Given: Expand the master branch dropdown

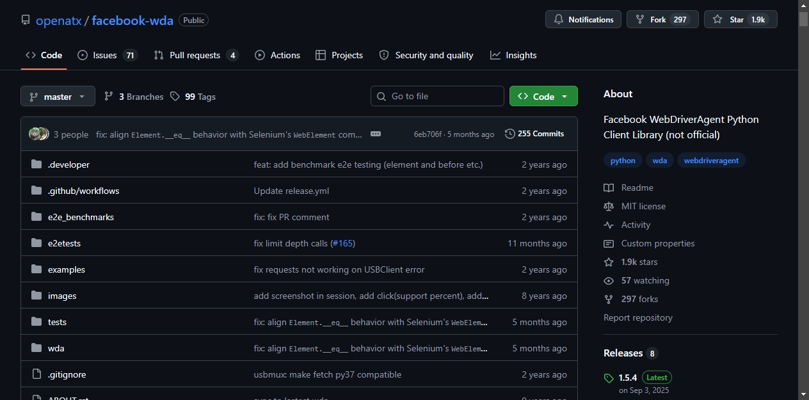Looking at the screenshot, I should [x=58, y=96].
